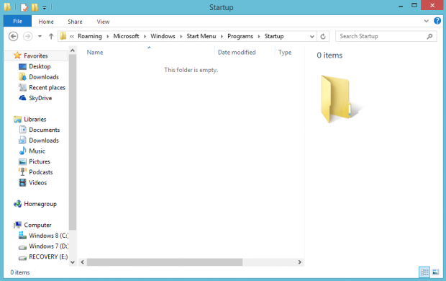Open the recent locations dropdown arrow
This screenshot has height=281, width=446.
coord(40,36)
